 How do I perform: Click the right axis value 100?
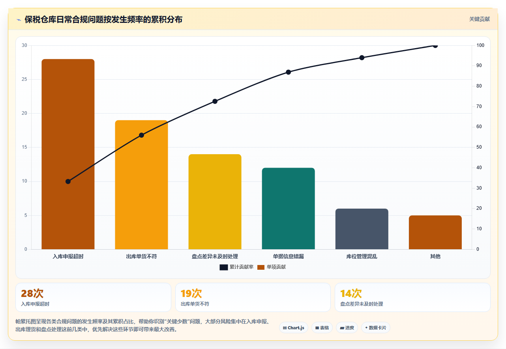(x=480, y=45)
